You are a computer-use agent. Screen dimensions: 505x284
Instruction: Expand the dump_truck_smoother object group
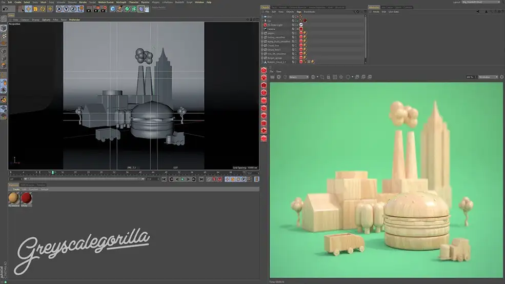click(262, 42)
